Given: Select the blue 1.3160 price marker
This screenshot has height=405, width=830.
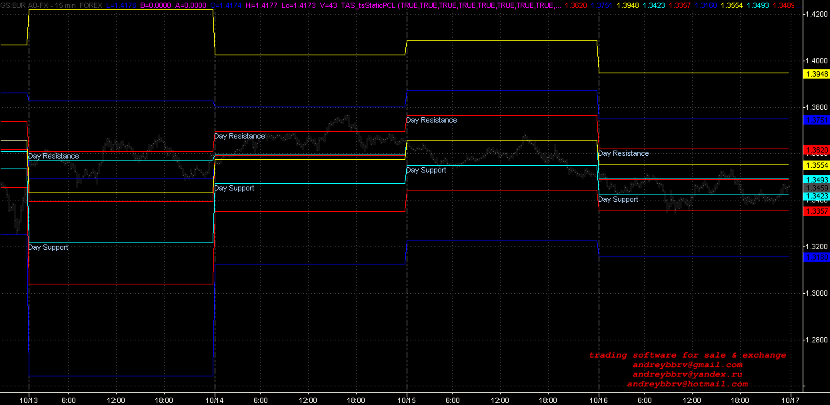Looking at the screenshot, I should click(x=817, y=257).
